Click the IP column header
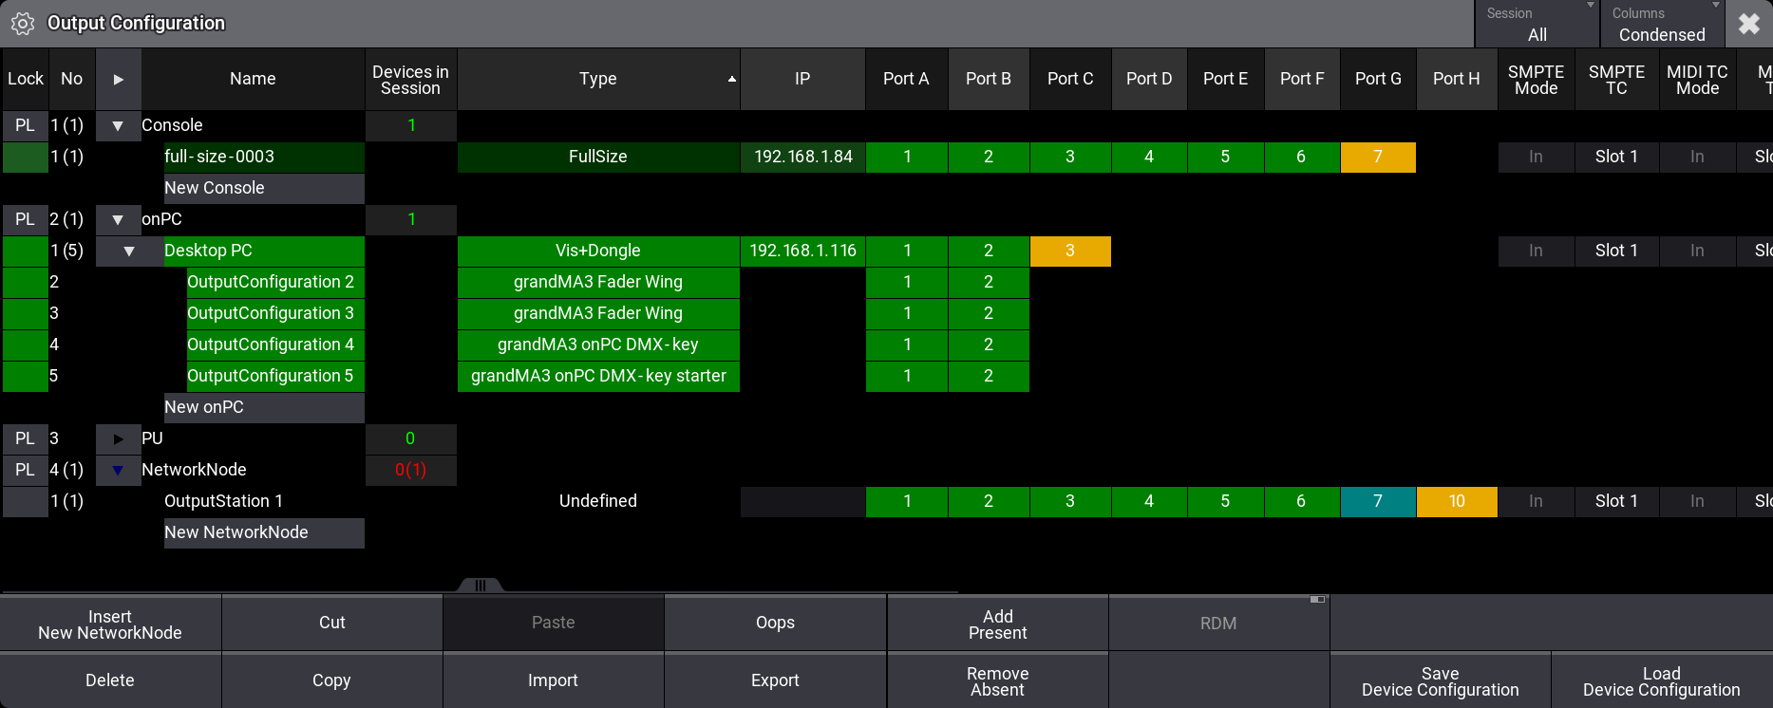This screenshot has height=708, width=1773. click(x=802, y=79)
